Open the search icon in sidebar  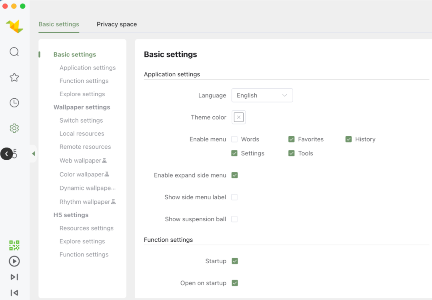point(14,52)
